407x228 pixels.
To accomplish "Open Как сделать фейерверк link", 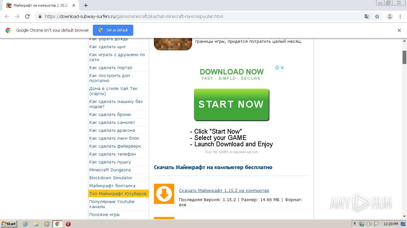I will pyautogui.click(x=115, y=146).
